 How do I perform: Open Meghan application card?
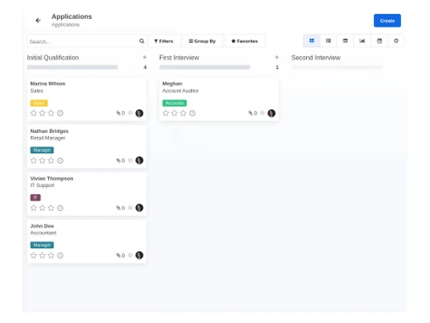pyautogui.click(x=218, y=99)
